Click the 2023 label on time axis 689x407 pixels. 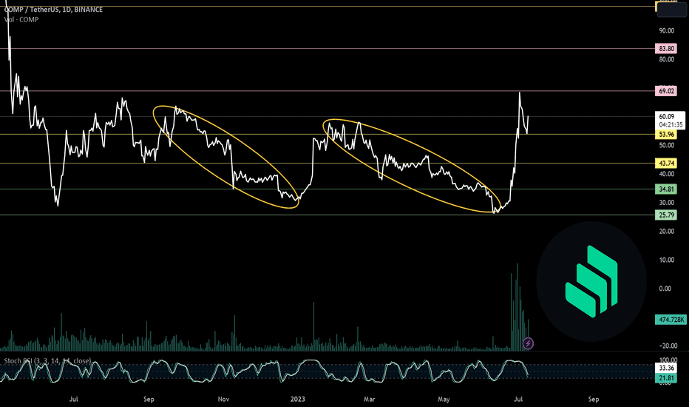(x=297, y=399)
